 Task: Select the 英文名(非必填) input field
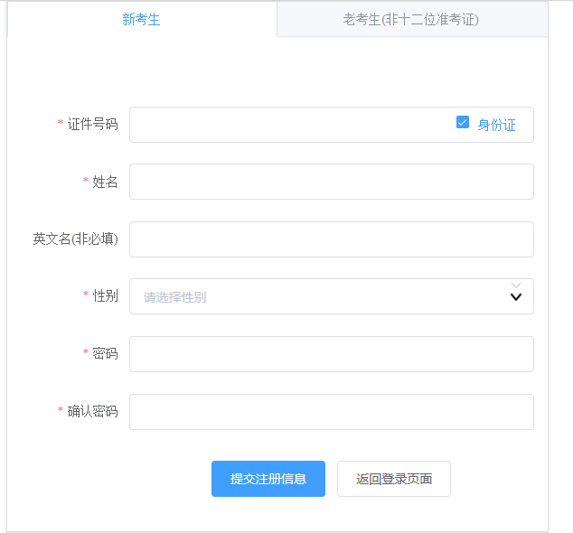331,239
